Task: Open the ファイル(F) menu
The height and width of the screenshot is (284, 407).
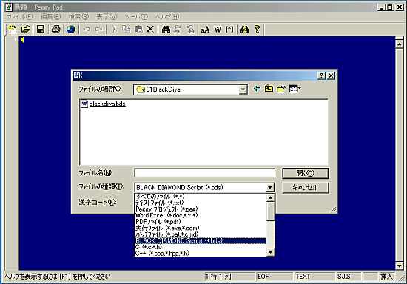Action: coord(19,17)
